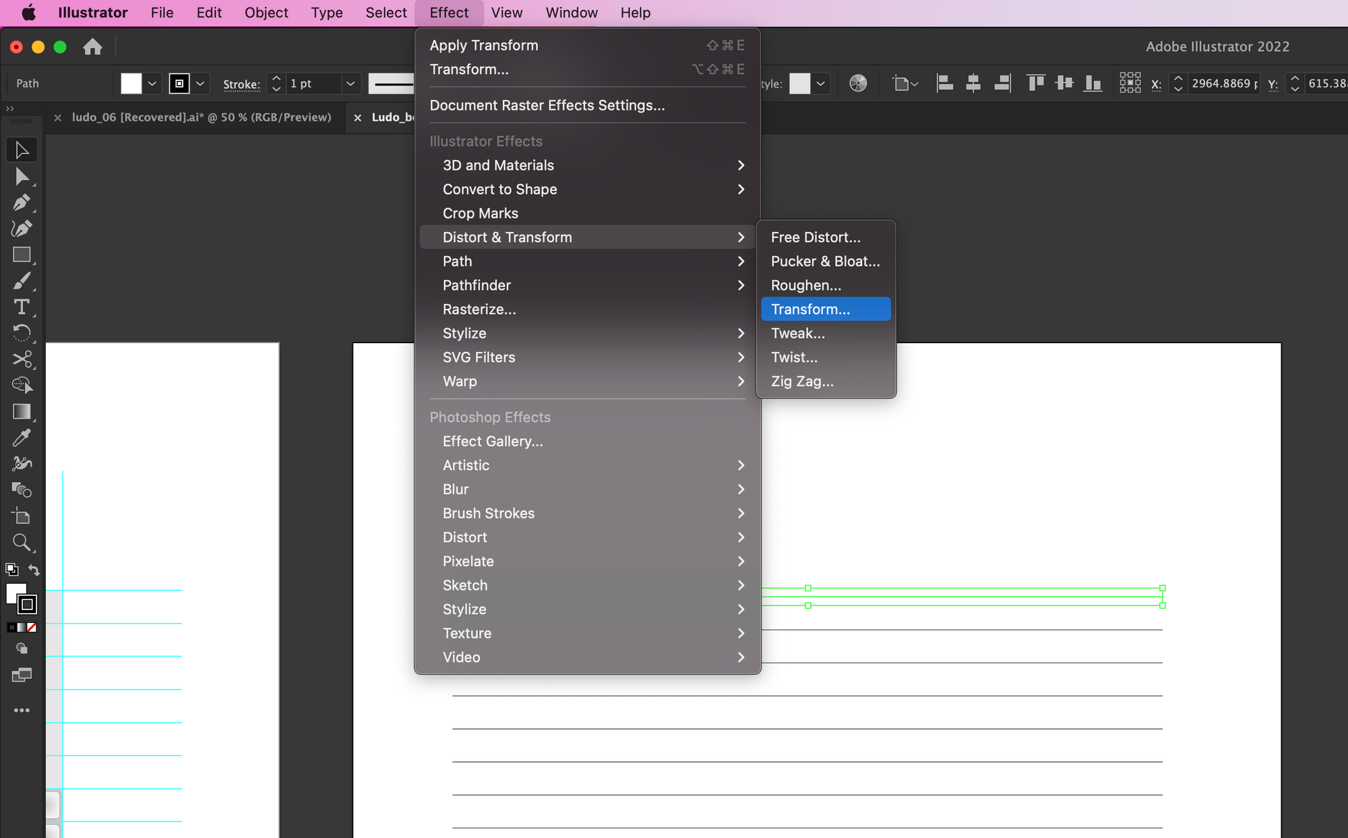Select the Artboard tool
Screen dimensions: 1348x838
click(22, 516)
